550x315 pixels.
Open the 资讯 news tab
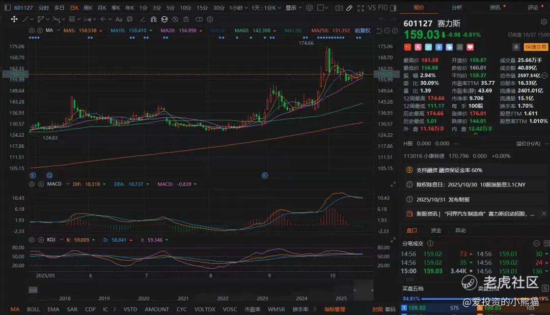[x=496, y=7]
